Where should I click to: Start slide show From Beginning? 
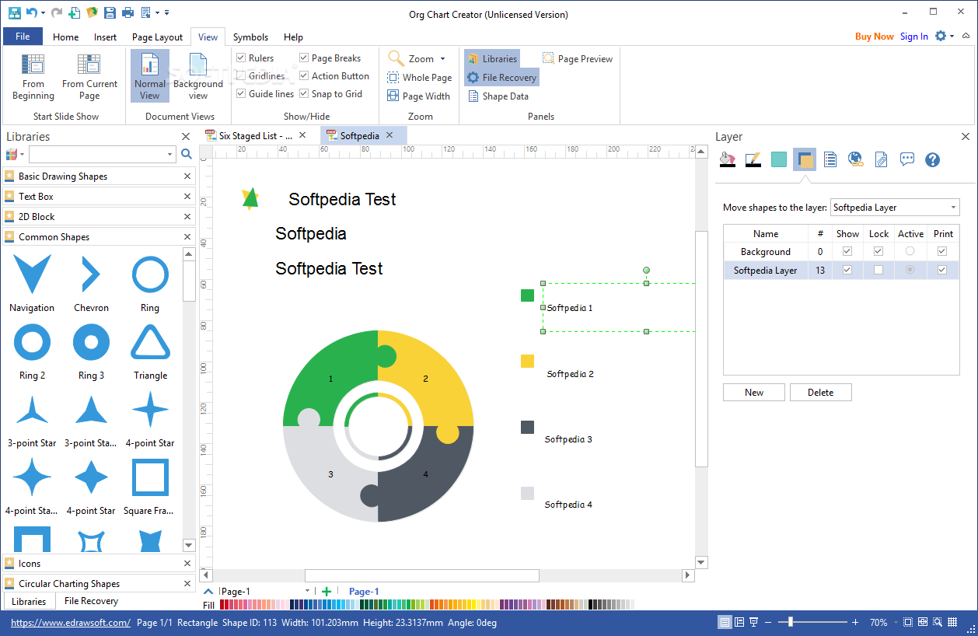tap(33, 77)
